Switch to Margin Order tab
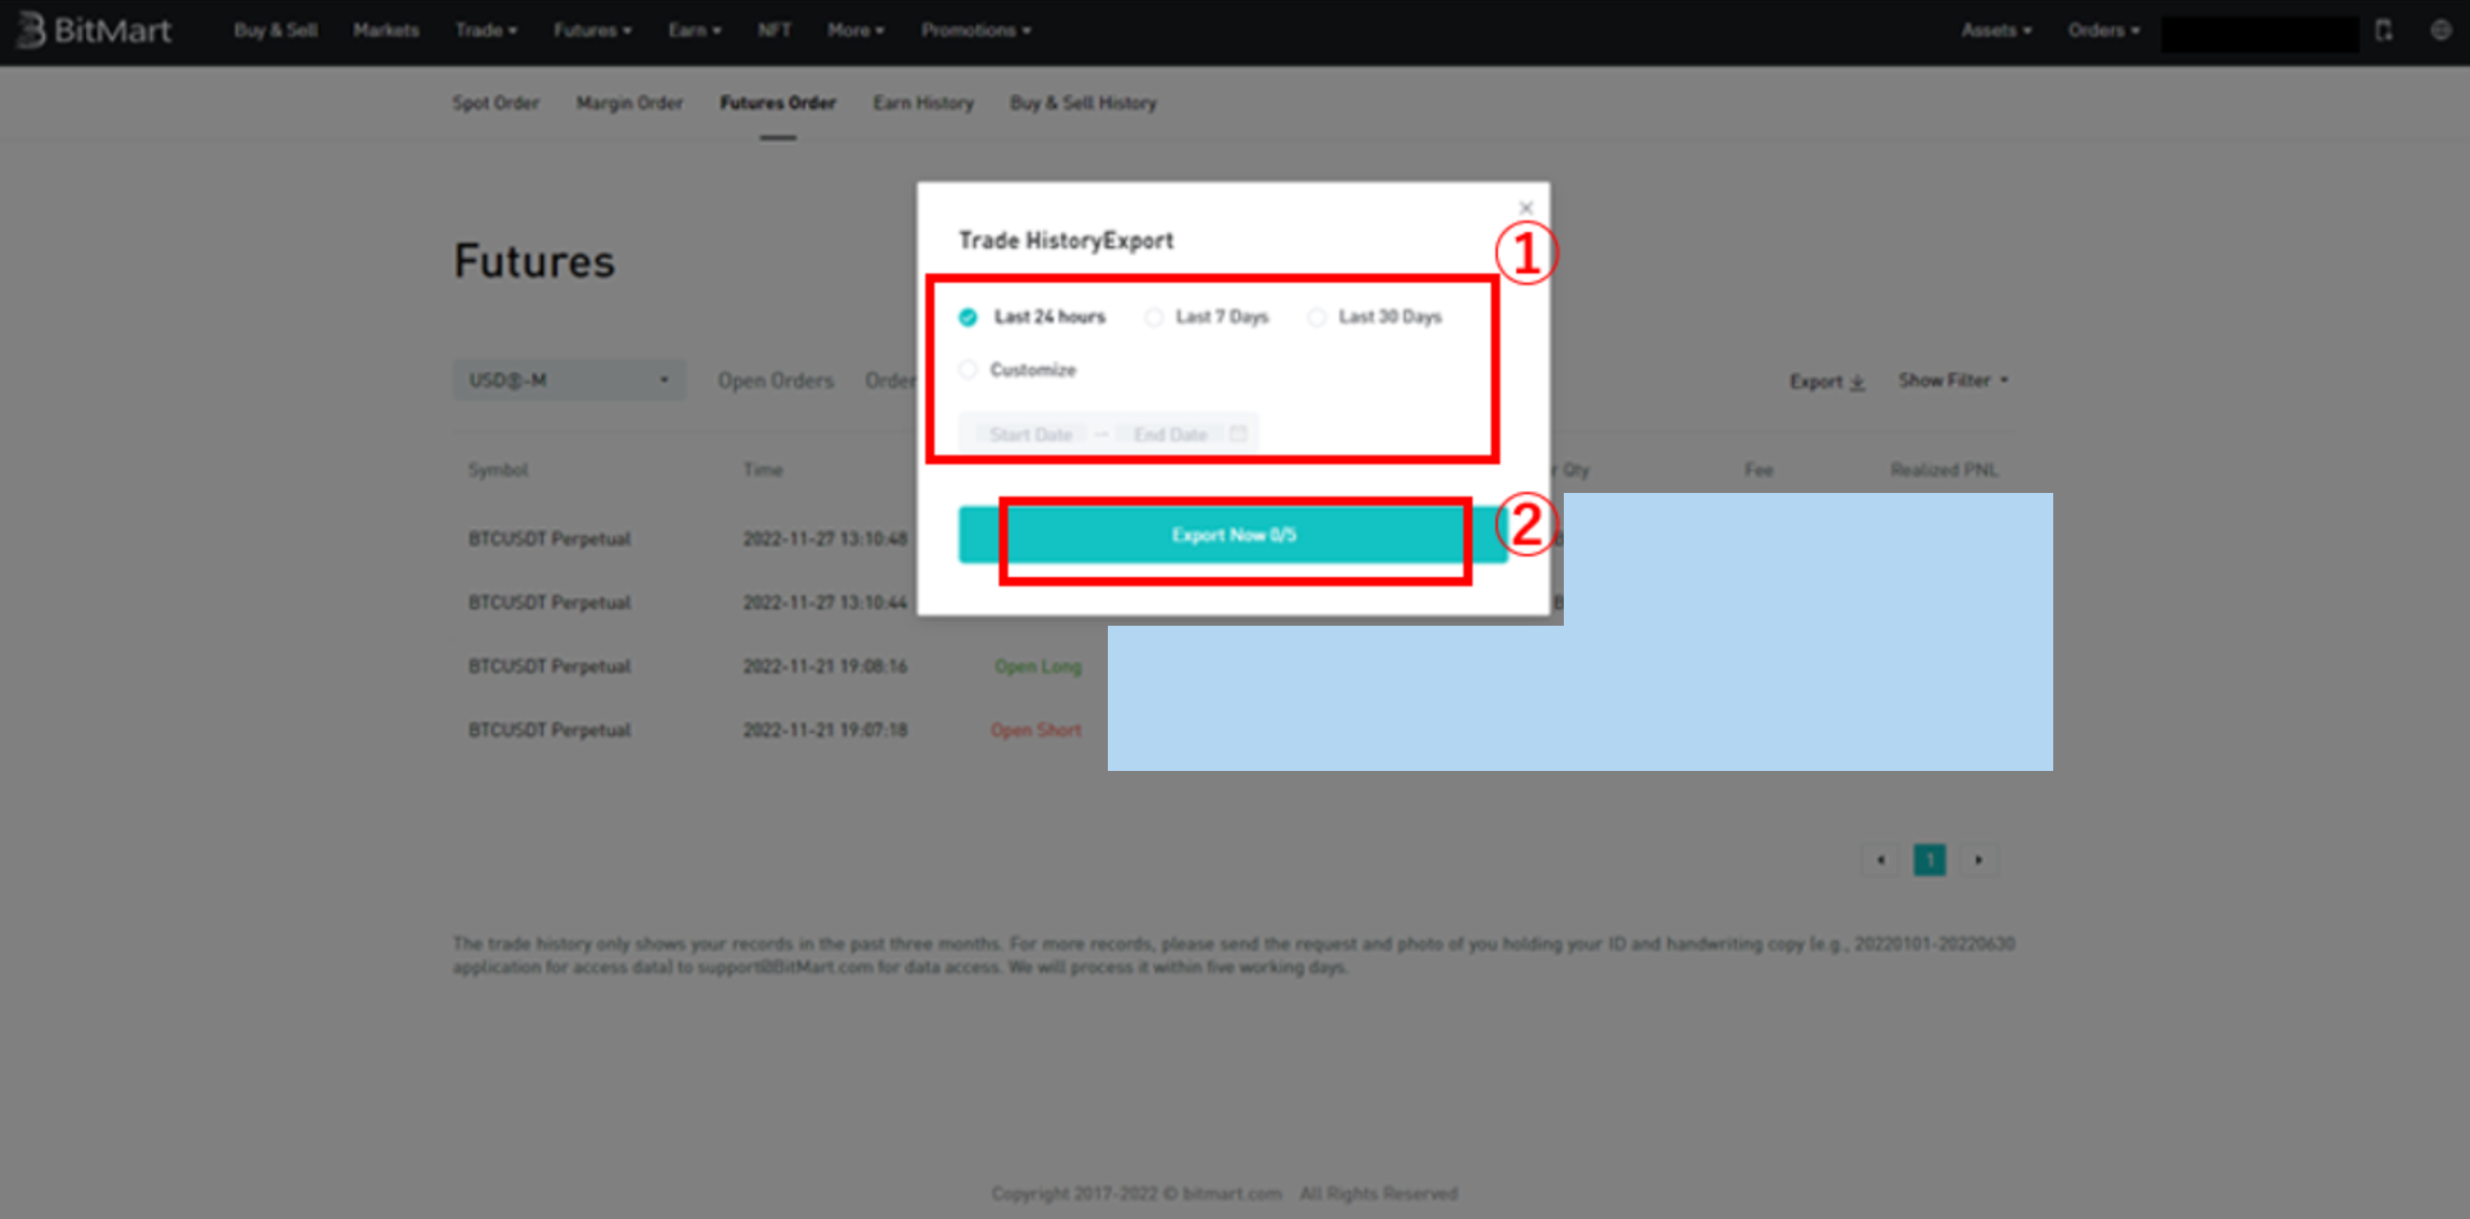Viewport: 2470px width, 1219px height. coord(629,102)
